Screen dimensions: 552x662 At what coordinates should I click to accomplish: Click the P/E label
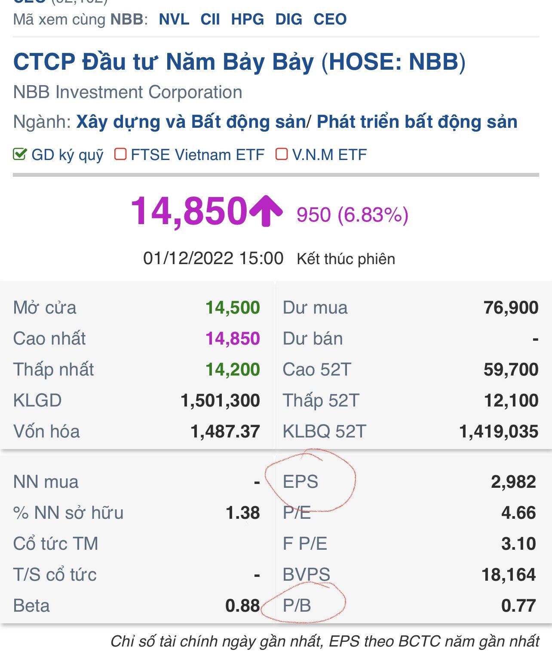[297, 513]
